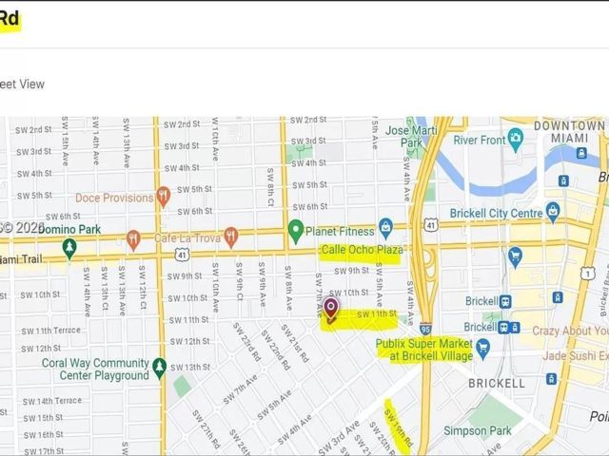Click the SW 14th Terrace label
The height and width of the screenshot is (456, 609).
[x=52, y=401]
